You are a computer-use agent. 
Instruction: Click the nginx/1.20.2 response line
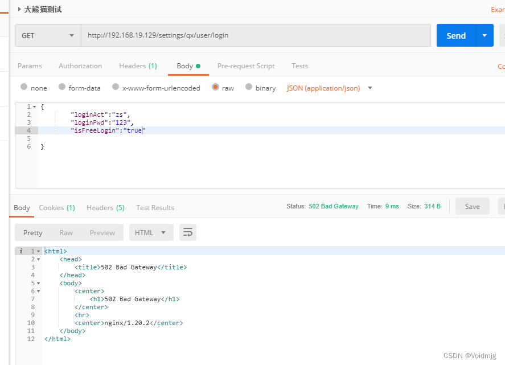(x=129, y=323)
